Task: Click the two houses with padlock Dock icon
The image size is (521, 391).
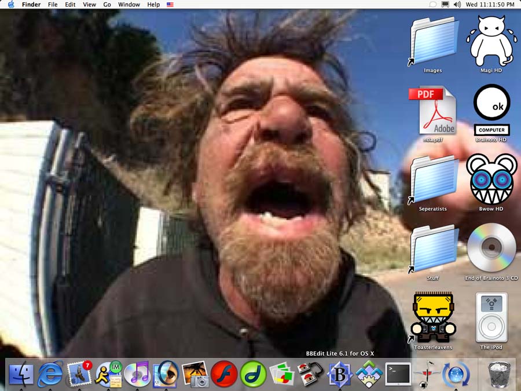Action: pyautogui.click(x=311, y=374)
